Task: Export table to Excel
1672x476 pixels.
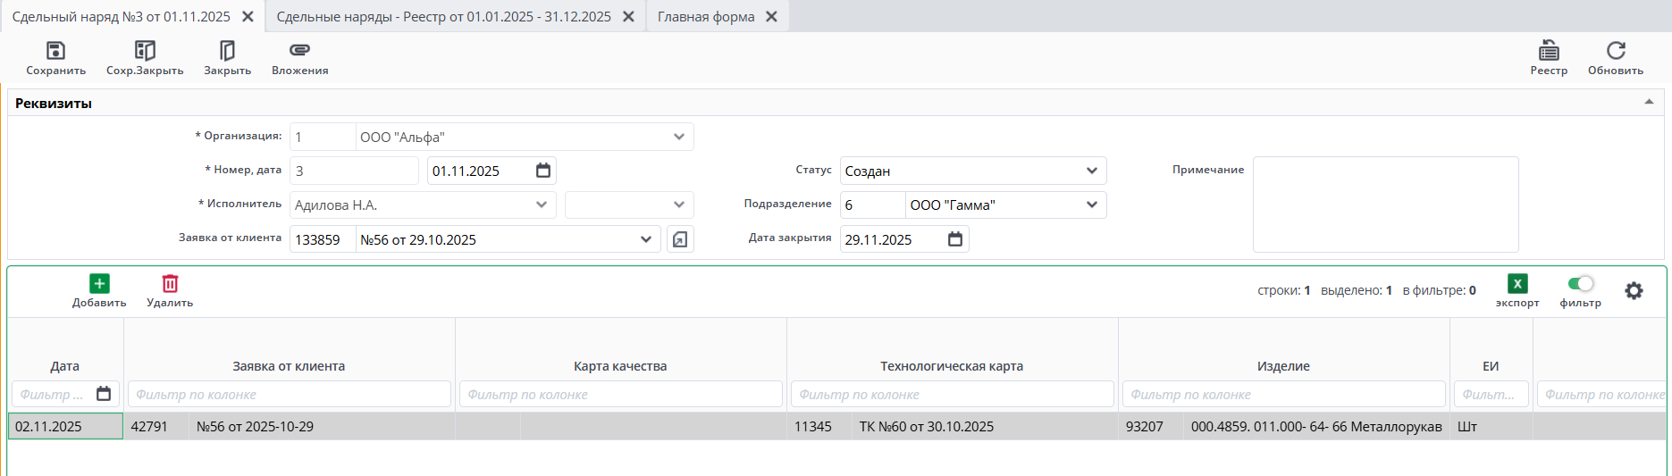Action: point(1517,284)
